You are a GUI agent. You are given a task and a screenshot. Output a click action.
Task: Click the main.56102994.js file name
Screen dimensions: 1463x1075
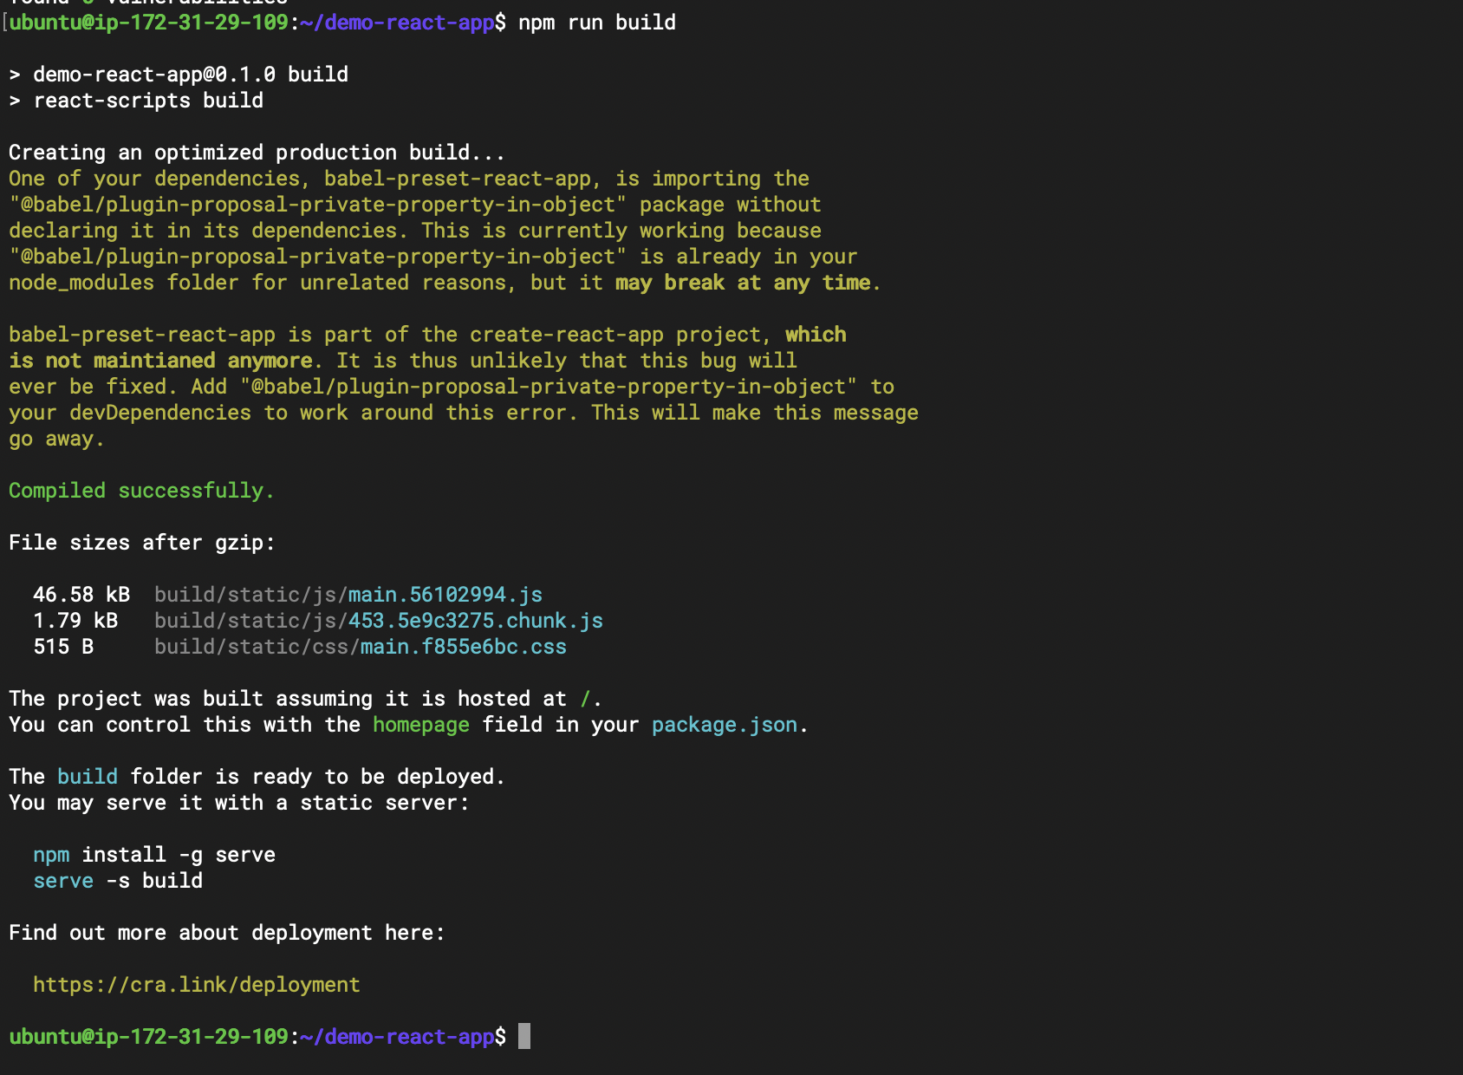(445, 595)
